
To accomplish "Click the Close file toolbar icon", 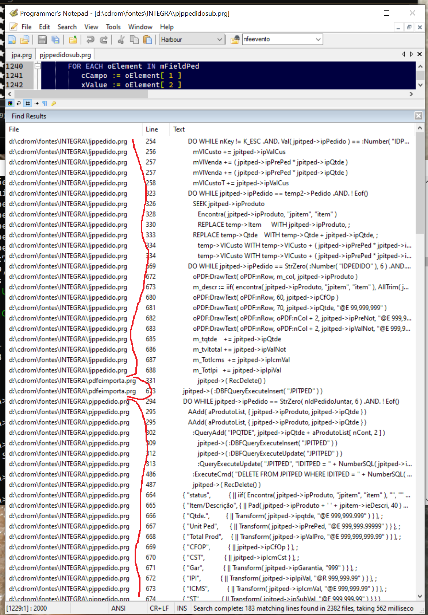I will [x=73, y=39].
